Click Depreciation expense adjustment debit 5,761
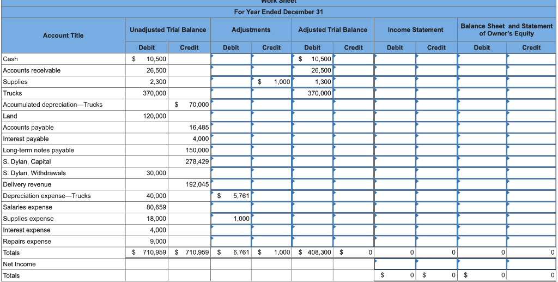Image resolution: width=558 pixels, height=282 pixels. (x=231, y=196)
